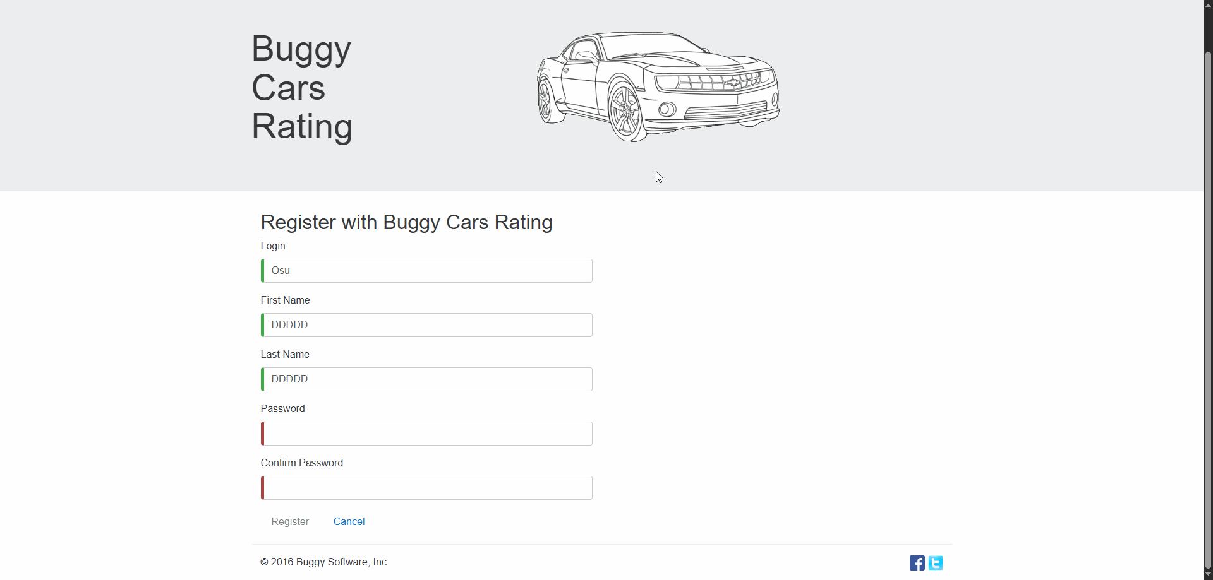The width and height of the screenshot is (1213, 580).
Task: Open the Twitter page icon
Action: tap(936, 563)
